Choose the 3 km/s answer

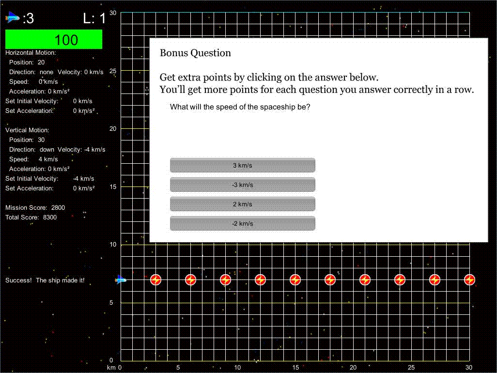point(243,165)
